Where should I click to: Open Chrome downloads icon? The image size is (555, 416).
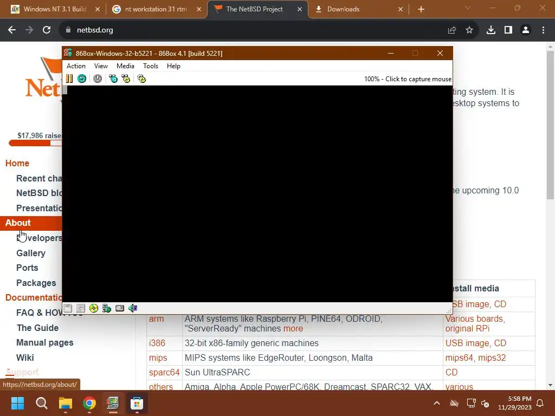tap(491, 30)
